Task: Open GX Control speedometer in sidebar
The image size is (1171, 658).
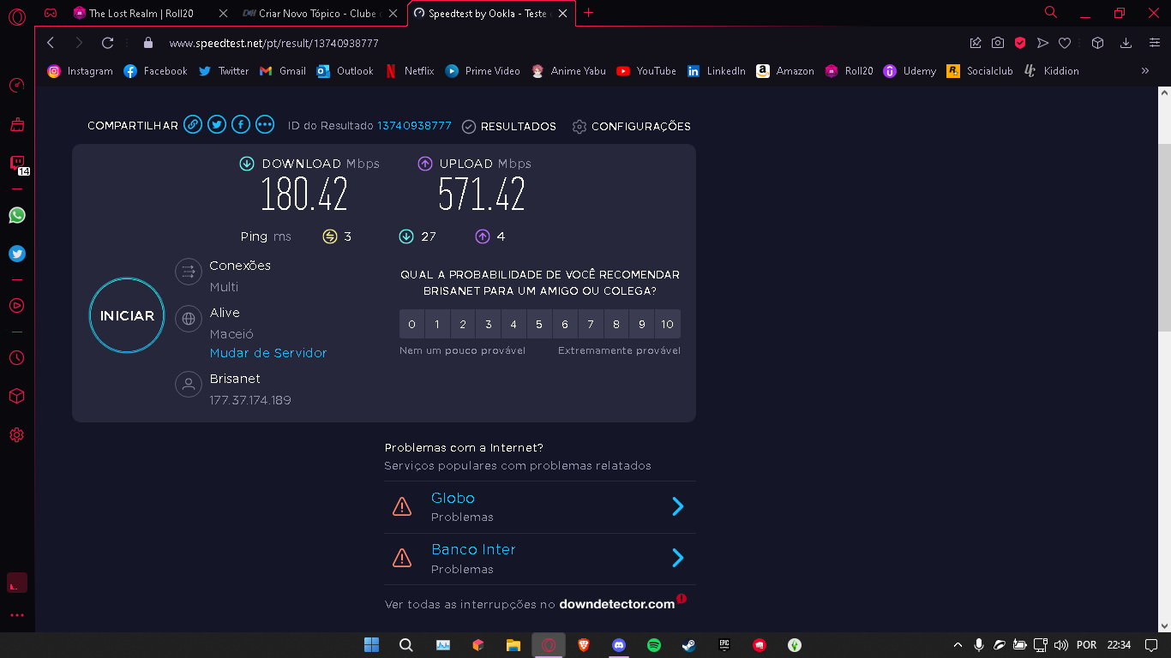Action: pos(17,86)
